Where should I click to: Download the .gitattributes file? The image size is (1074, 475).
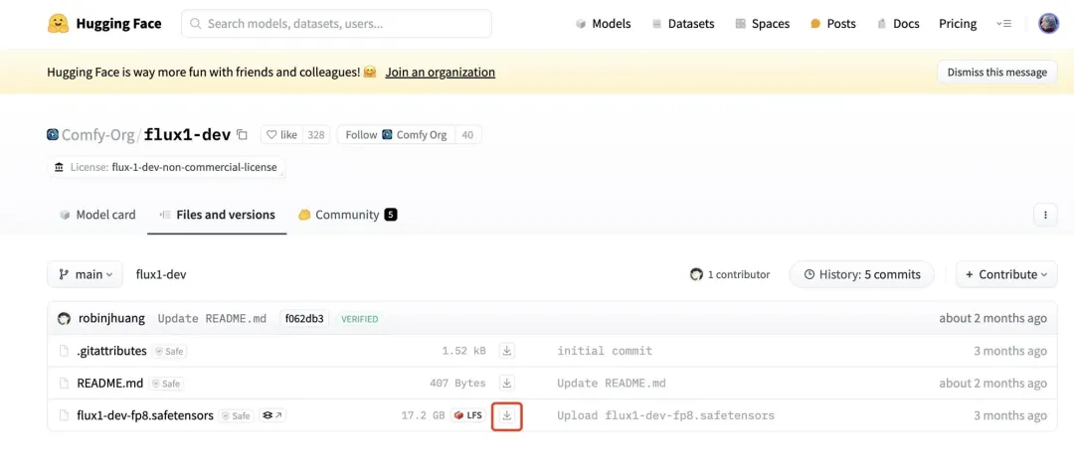pos(507,351)
